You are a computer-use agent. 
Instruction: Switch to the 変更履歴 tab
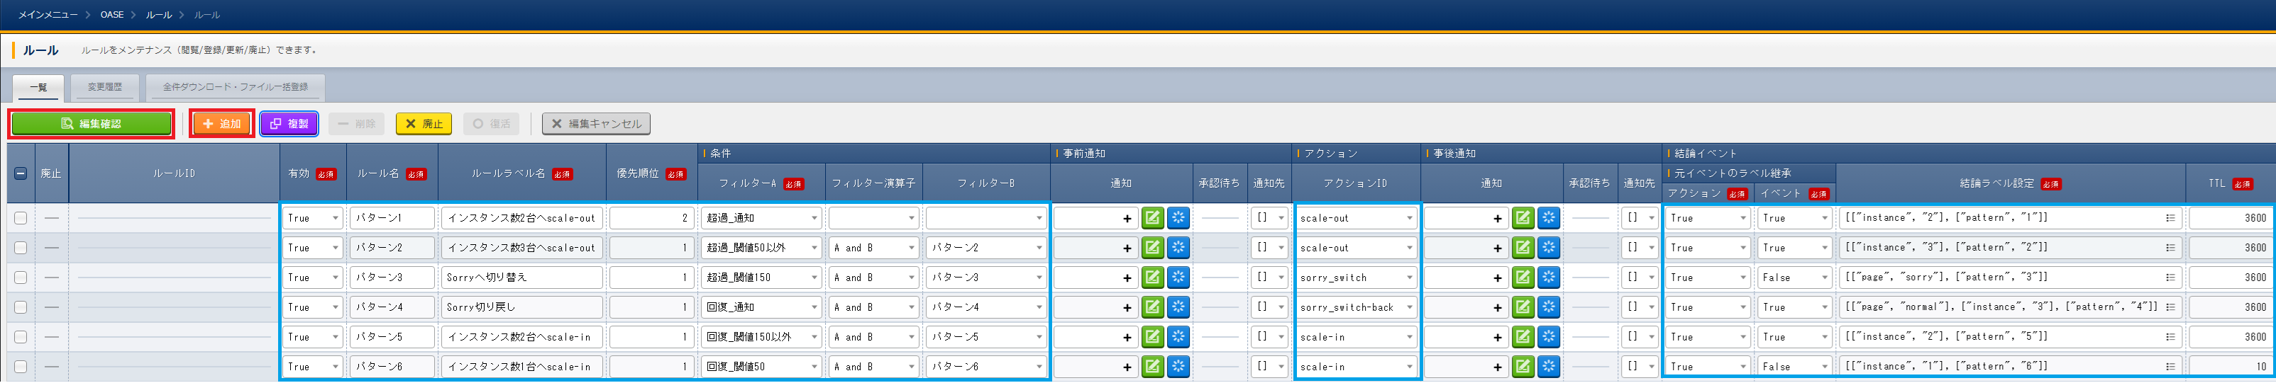[104, 87]
